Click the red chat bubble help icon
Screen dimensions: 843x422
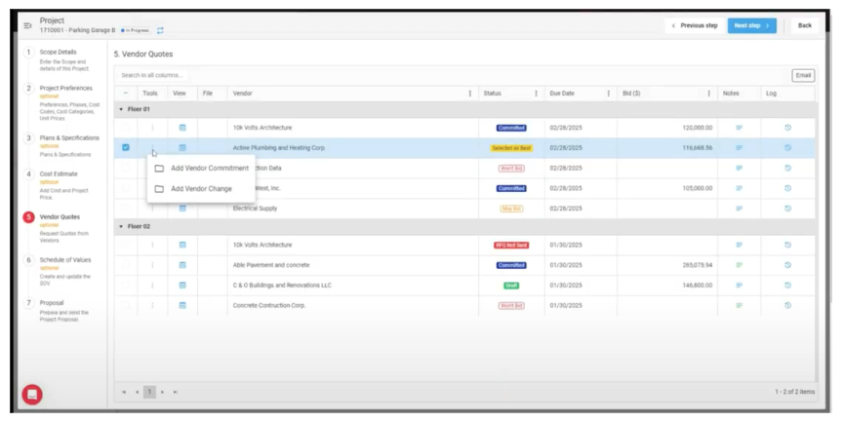[32, 394]
